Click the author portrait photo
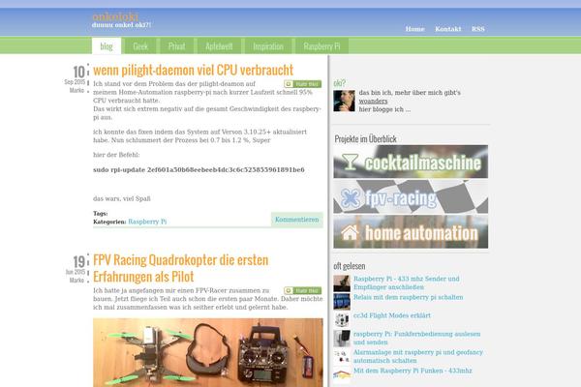Image resolution: width=581 pixels, height=387 pixels. (344, 101)
